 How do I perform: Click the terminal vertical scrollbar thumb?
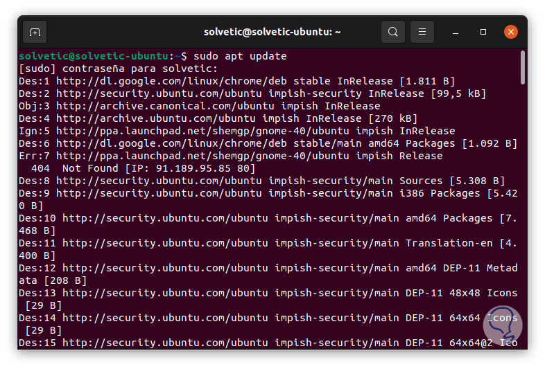[522, 66]
